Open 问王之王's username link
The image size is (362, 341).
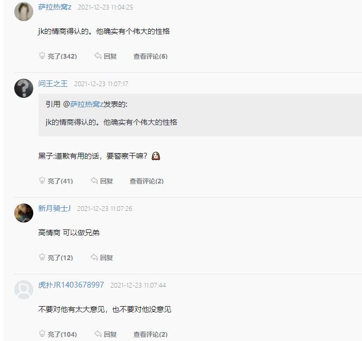click(53, 84)
